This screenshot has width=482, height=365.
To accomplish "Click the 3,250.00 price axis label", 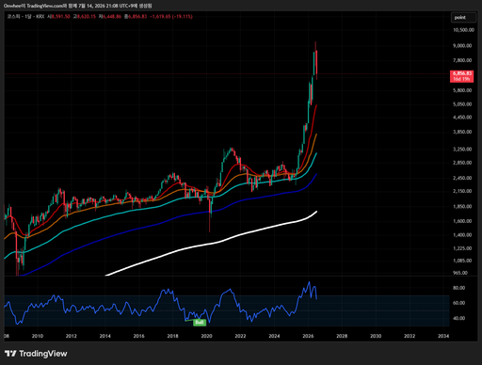I will click(462, 149).
